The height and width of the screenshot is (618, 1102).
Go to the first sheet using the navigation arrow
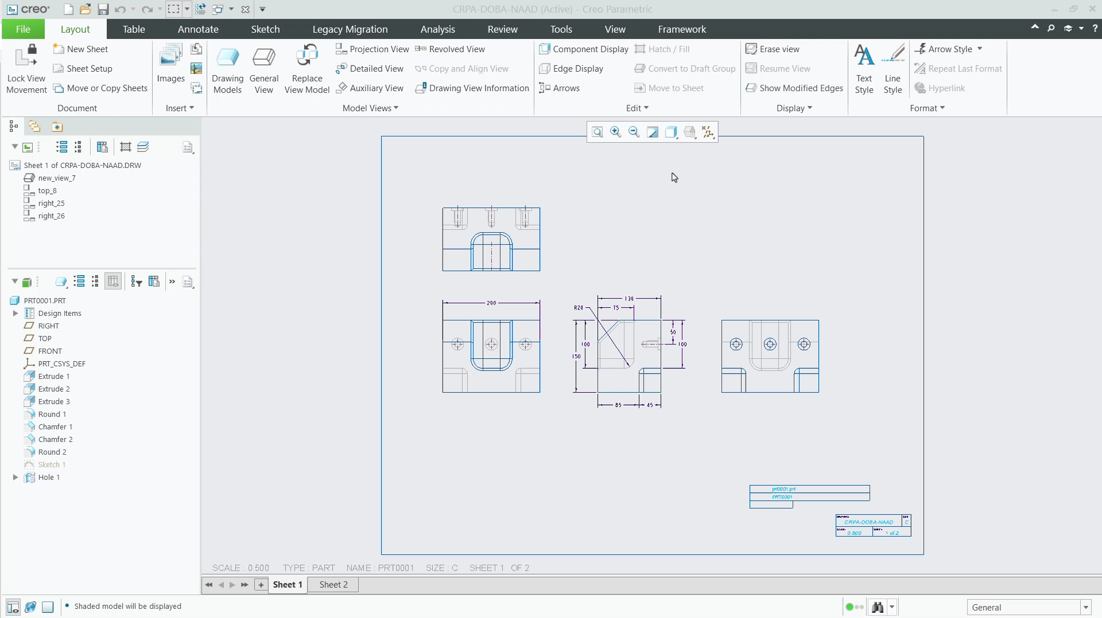tap(209, 584)
